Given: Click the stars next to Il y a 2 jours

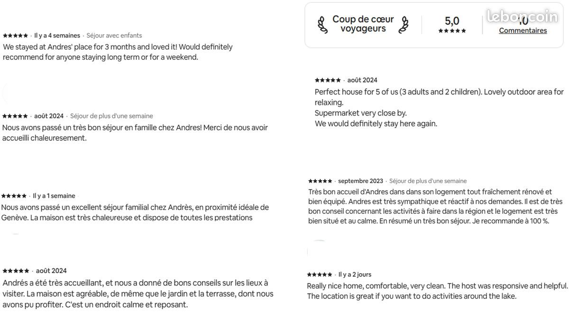Looking at the screenshot, I should (x=319, y=275).
